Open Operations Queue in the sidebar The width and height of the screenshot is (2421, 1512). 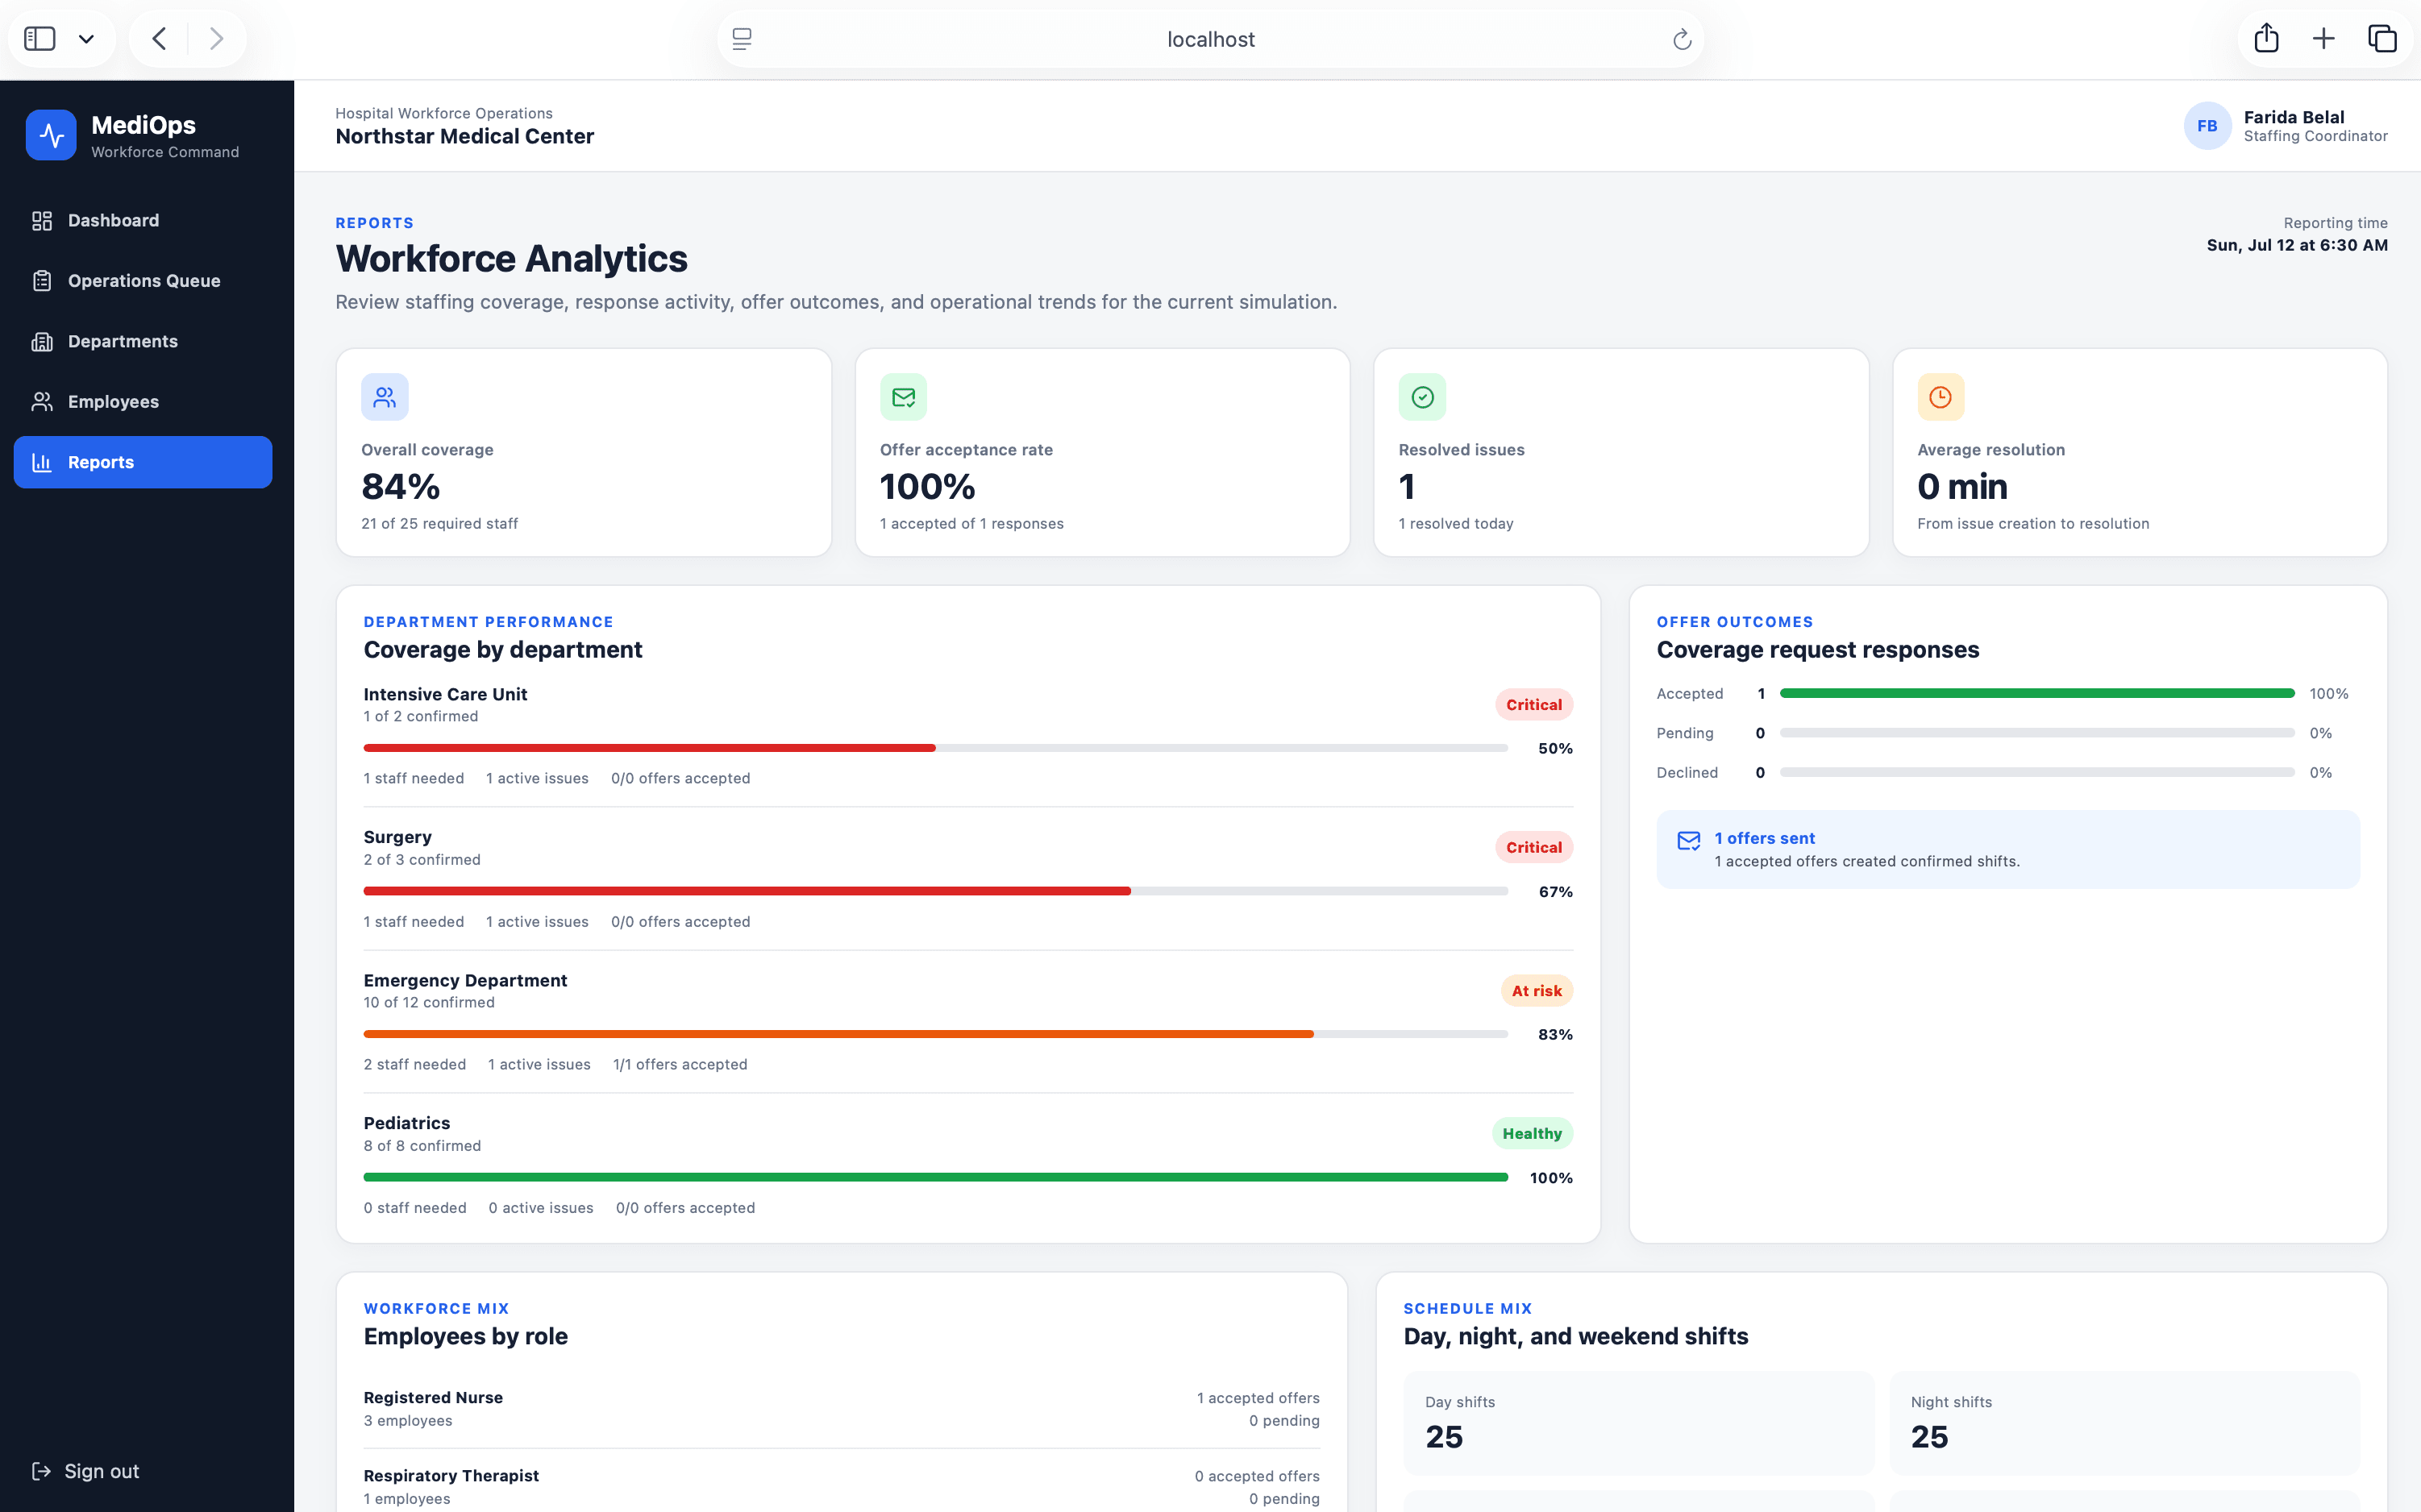(143, 281)
